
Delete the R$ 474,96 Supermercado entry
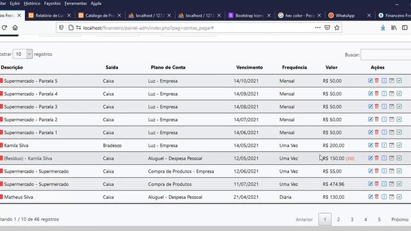(x=377, y=184)
